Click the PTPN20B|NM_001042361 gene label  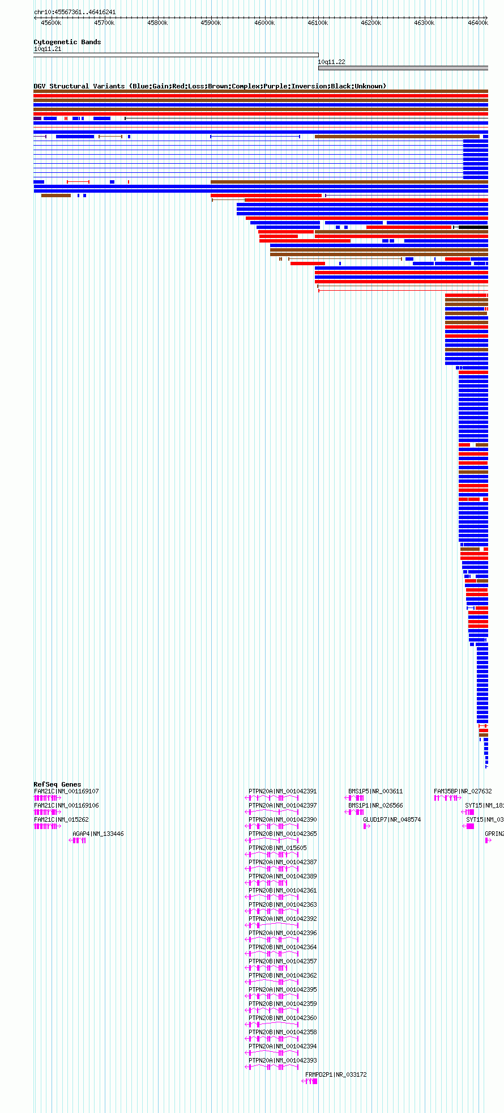click(283, 890)
